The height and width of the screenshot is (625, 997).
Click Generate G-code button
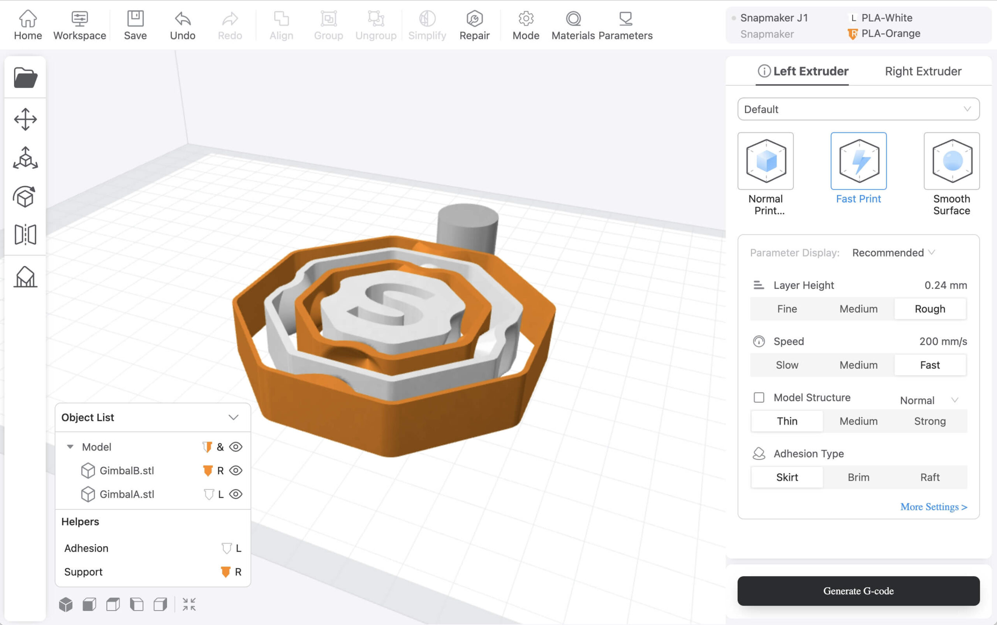coord(858,591)
